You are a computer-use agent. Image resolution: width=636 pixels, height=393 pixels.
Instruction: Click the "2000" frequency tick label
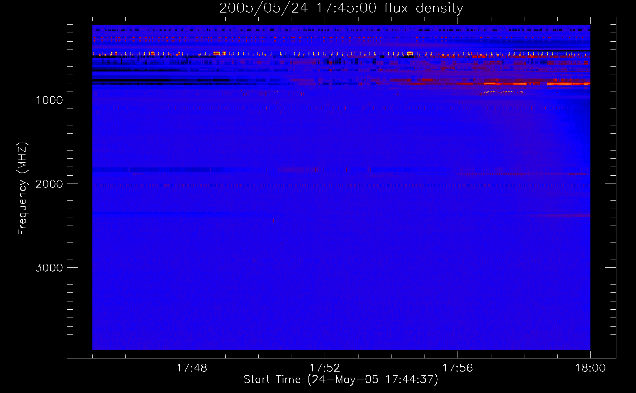pos(49,184)
